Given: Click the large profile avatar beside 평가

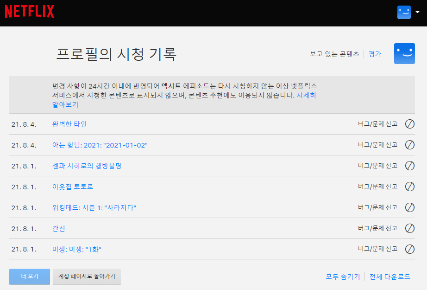Looking at the screenshot, I should click(404, 53).
